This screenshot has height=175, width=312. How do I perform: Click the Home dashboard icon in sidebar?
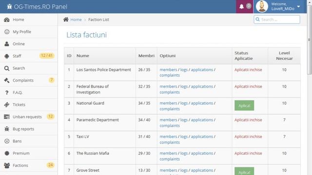point(7,19)
